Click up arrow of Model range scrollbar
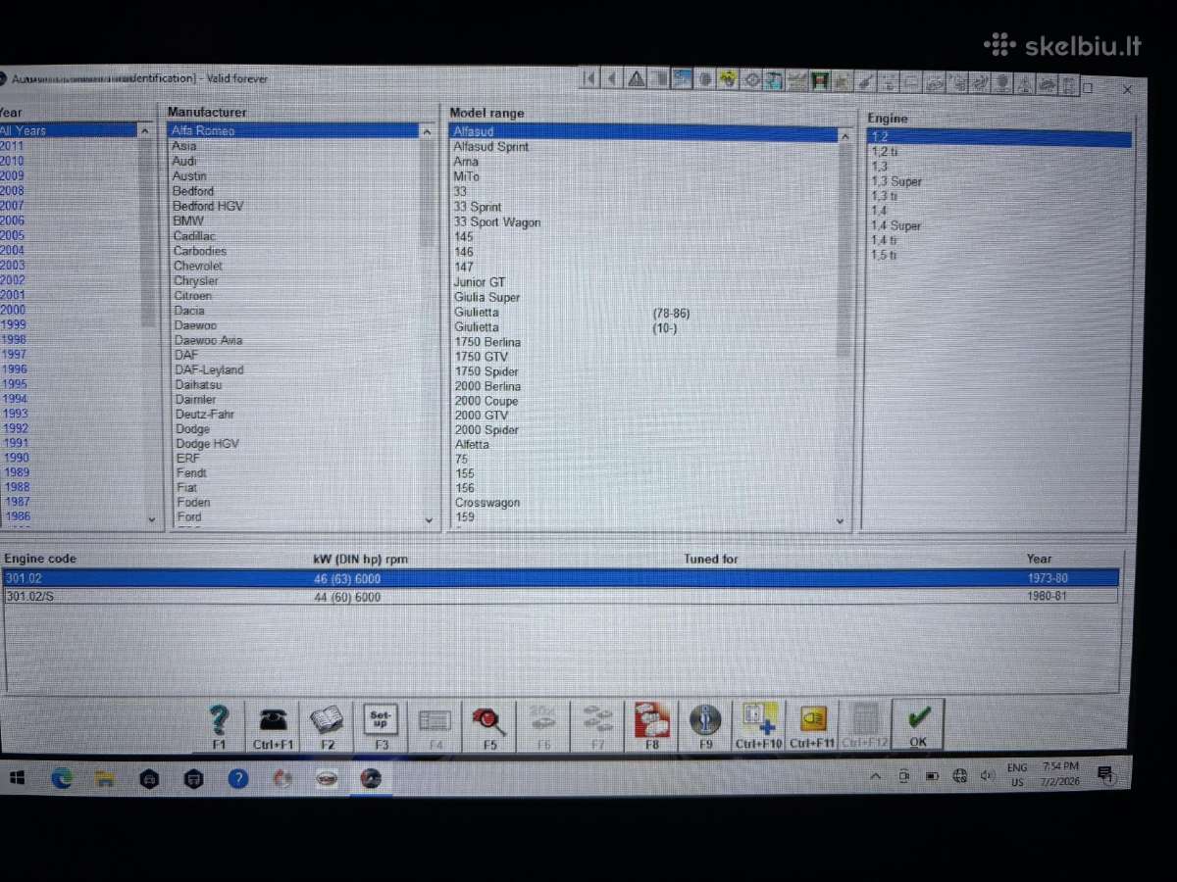Viewport: 1177px width, 882px height. [x=844, y=136]
